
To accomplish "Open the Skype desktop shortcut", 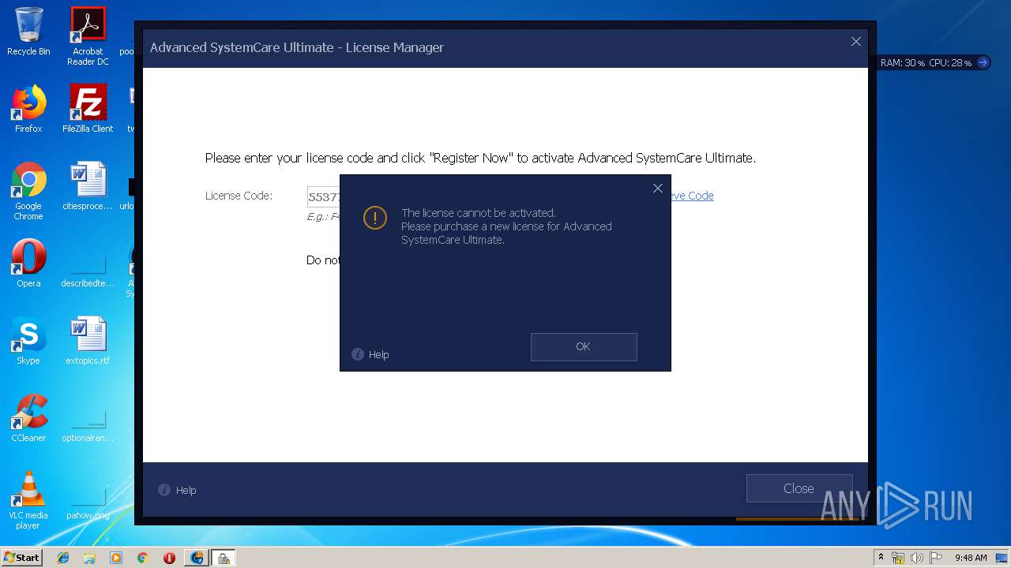I will 28,341.
